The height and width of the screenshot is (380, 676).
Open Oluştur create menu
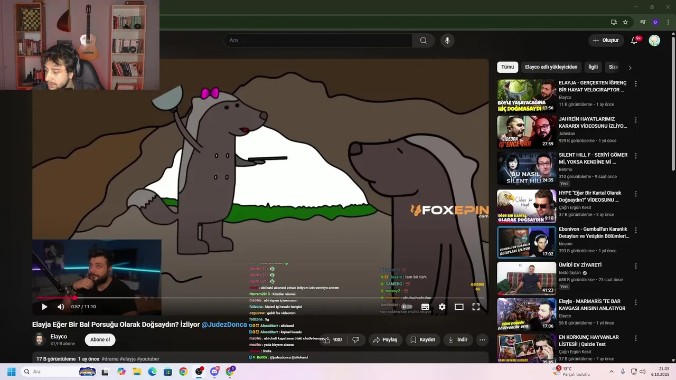click(x=606, y=41)
